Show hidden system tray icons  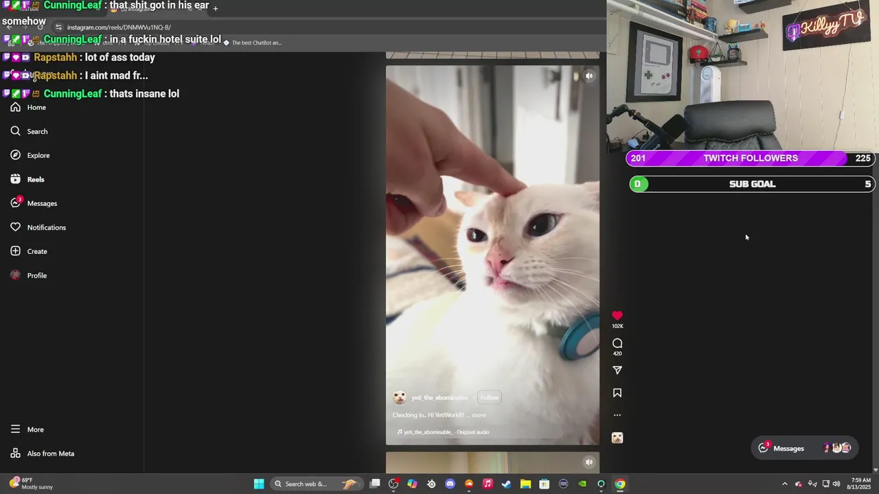[x=785, y=484]
